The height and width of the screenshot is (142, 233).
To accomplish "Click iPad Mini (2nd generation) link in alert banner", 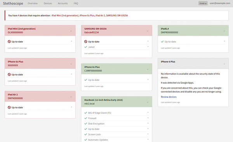I will 65,16.
